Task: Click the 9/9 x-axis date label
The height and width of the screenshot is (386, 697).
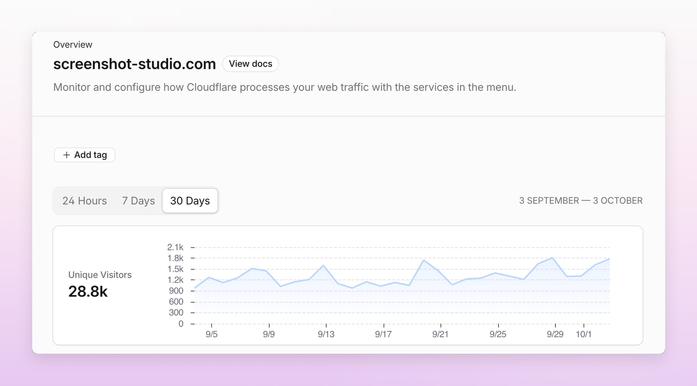Action: 269,334
